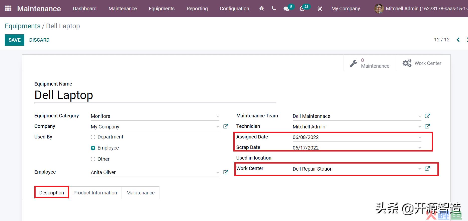Open the Work Center stat button

click(424, 63)
